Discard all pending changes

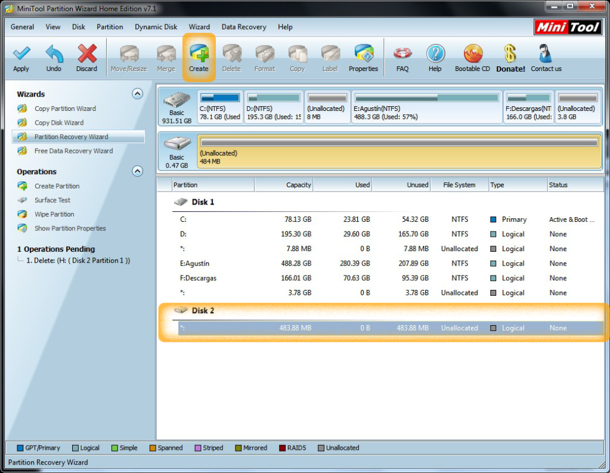click(86, 58)
